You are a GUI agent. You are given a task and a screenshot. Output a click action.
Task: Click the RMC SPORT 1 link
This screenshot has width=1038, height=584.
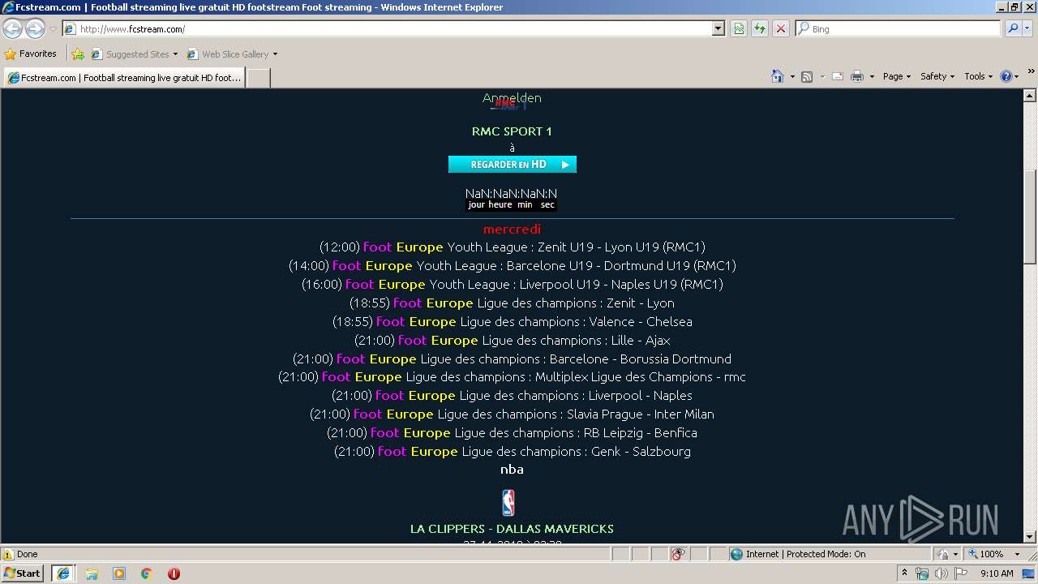pyautogui.click(x=512, y=131)
